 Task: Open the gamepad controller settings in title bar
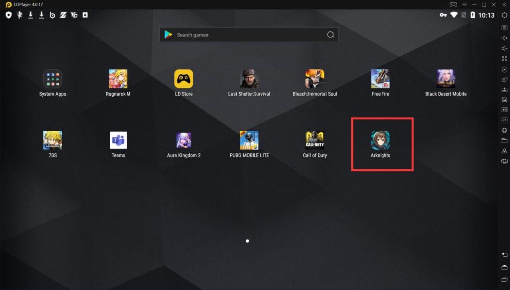pos(453,5)
